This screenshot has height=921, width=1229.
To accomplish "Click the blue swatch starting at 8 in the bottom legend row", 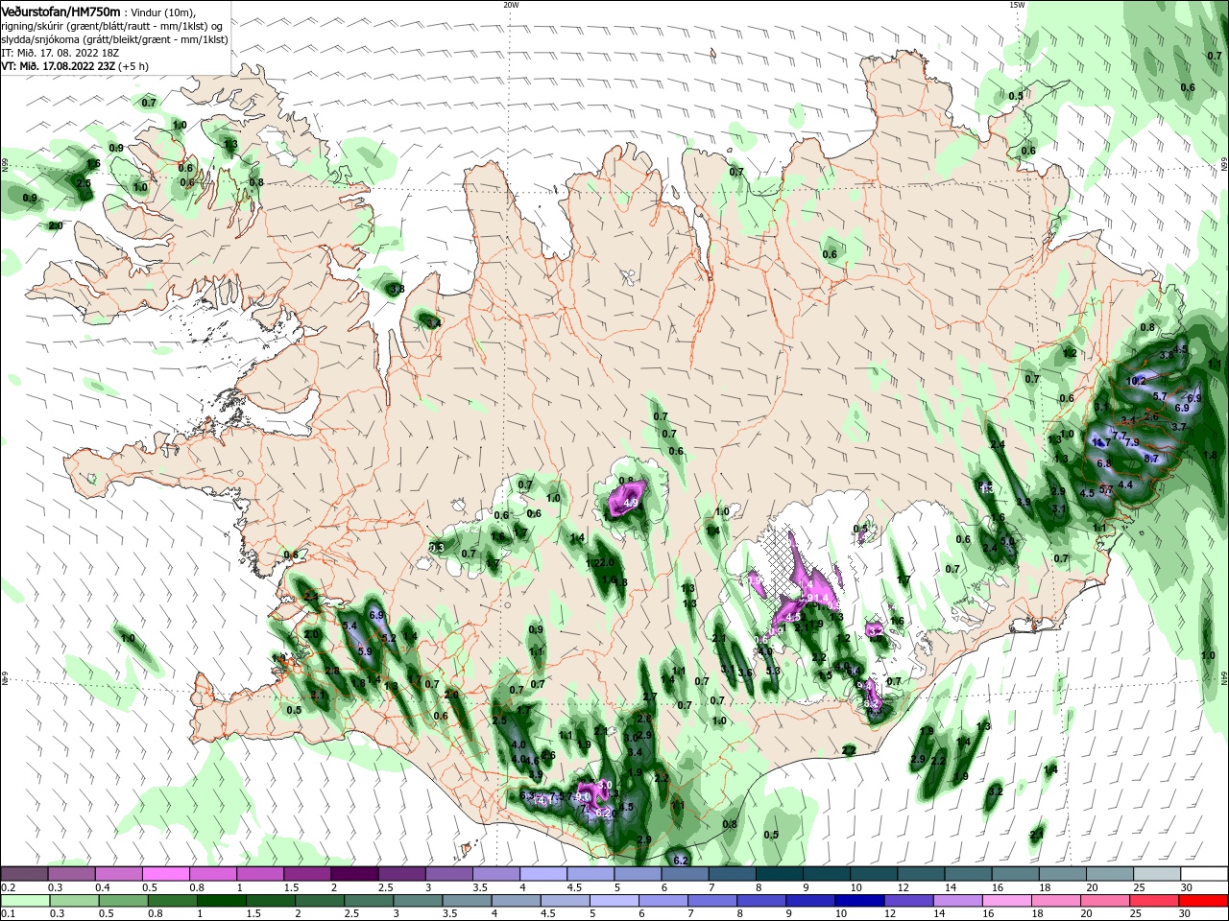I will click(x=760, y=901).
